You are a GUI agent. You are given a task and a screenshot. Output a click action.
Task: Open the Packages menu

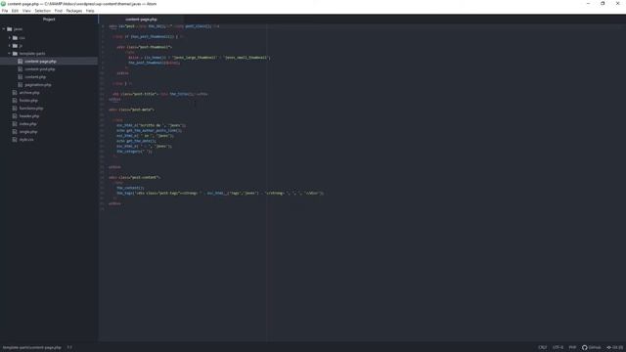click(74, 11)
